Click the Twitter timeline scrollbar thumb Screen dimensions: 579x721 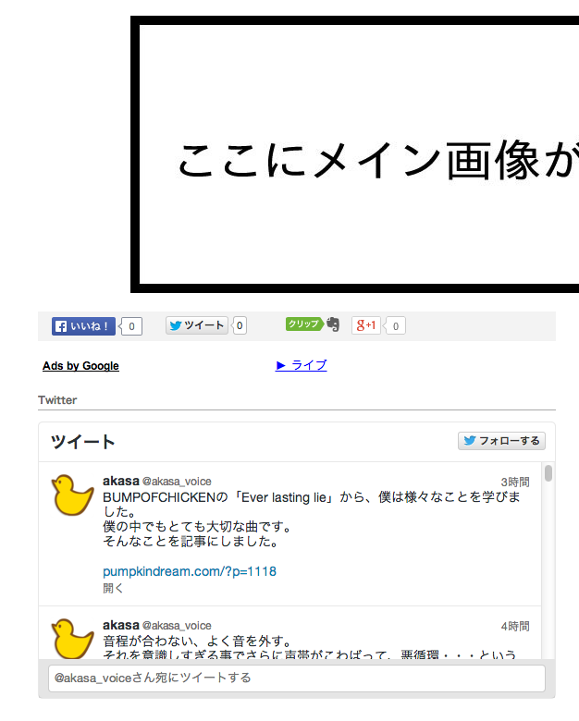(x=548, y=473)
